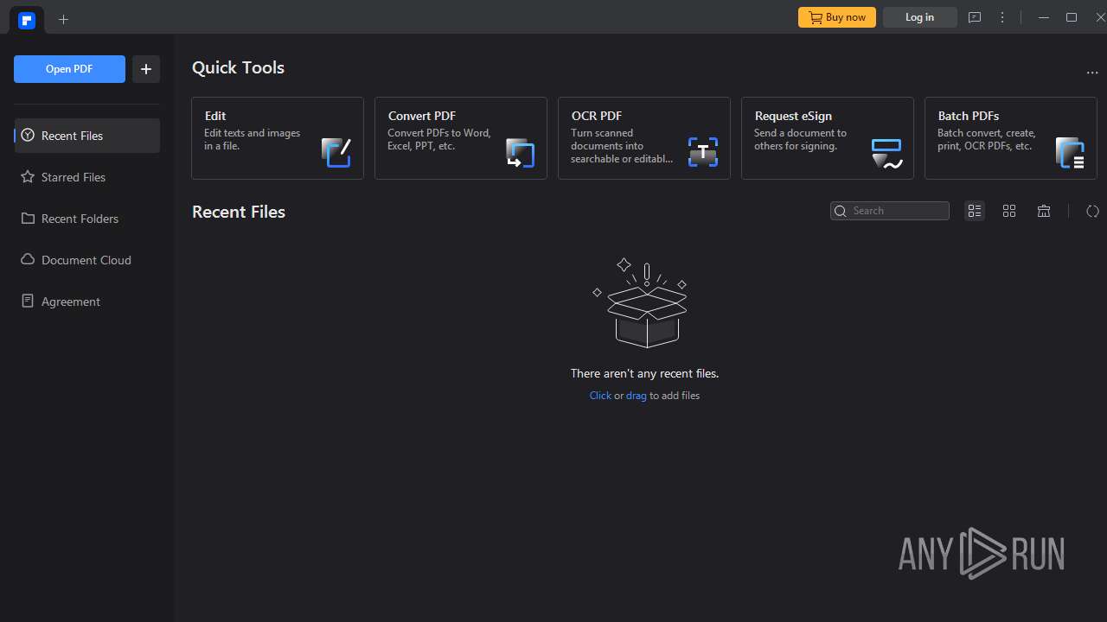Click the Recent Files clock icon in sidebar
The image size is (1107, 622).
(28, 136)
